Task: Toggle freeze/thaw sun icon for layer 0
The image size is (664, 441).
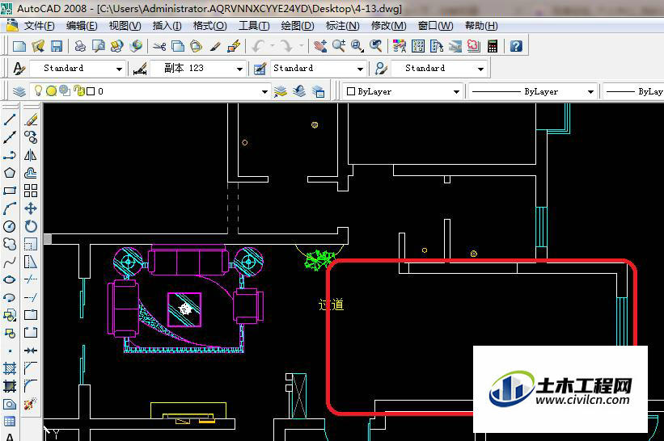Action: click(51, 91)
